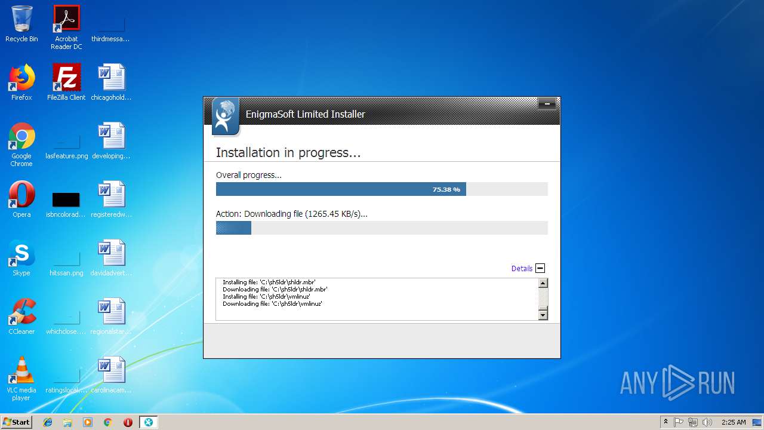
Task: Select the regionalstar… Word document
Action: [x=111, y=317]
